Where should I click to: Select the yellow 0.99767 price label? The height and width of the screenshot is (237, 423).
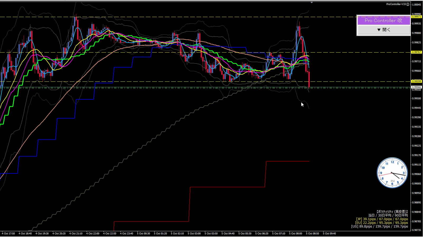coord(416,52)
